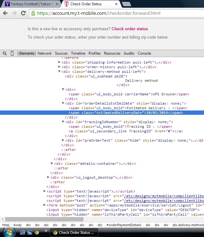204x237 pixels.
Task: Open the Audits panel tab
Action: tap(129, 53)
